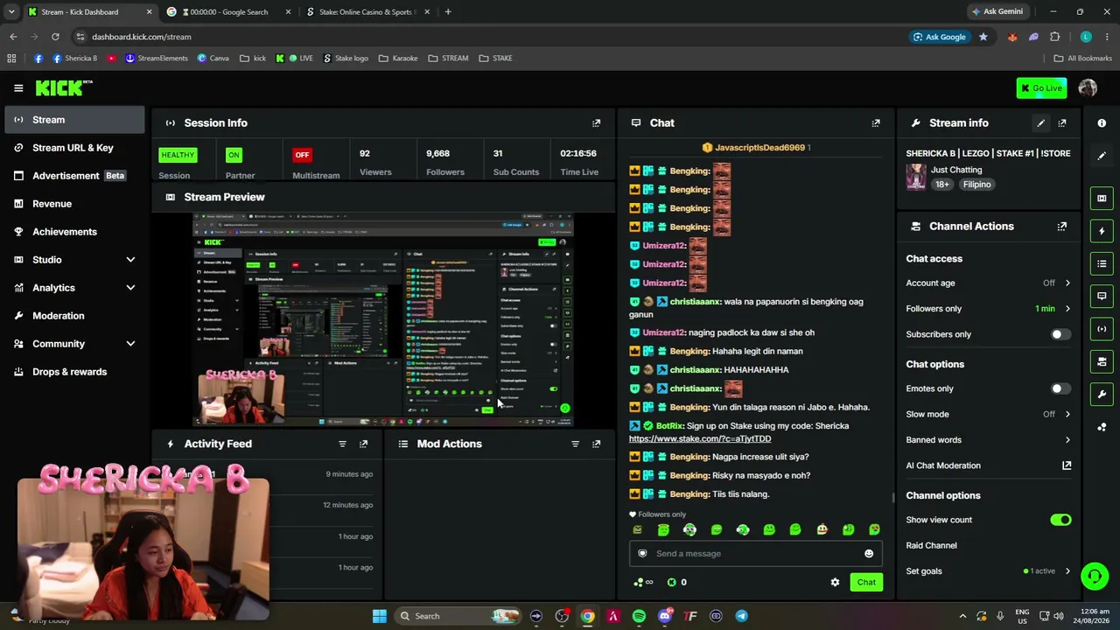
Task: Click the wrench icon in right rail
Action: click(x=1102, y=394)
